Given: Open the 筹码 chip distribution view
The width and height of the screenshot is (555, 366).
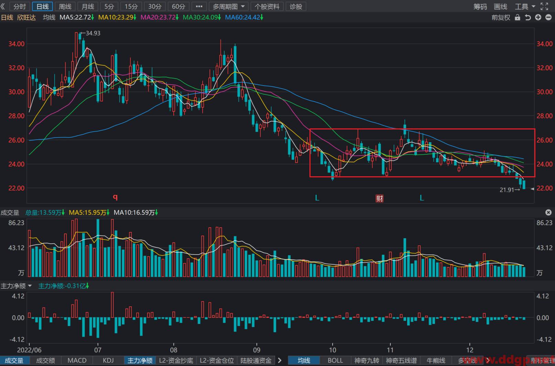Looking at the screenshot, I should (x=480, y=6).
